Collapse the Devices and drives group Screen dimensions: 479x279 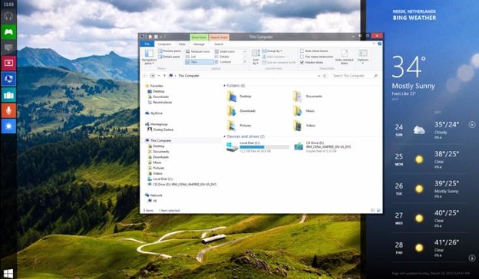click(224, 136)
